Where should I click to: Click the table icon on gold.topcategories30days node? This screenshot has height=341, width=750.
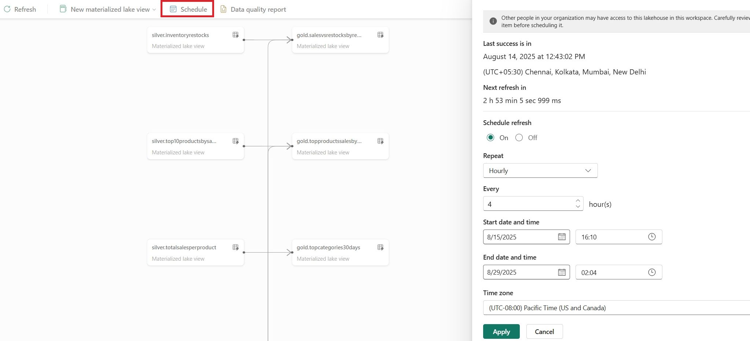pyautogui.click(x=380, y=247)
